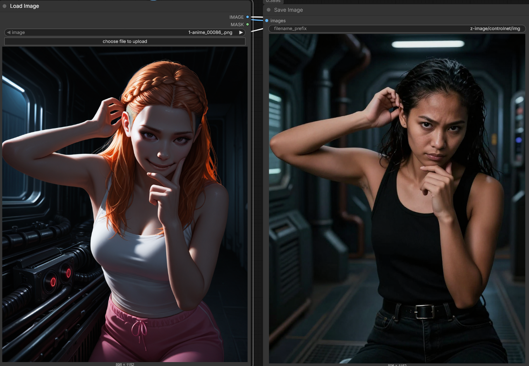This screenshot has width=529, height=366.
Task: Collapse the Load Image node via its dot
Action: (5, 6)
